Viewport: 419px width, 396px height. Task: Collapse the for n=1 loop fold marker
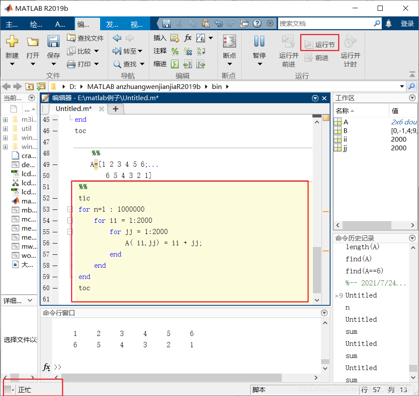tap(70, 209)
